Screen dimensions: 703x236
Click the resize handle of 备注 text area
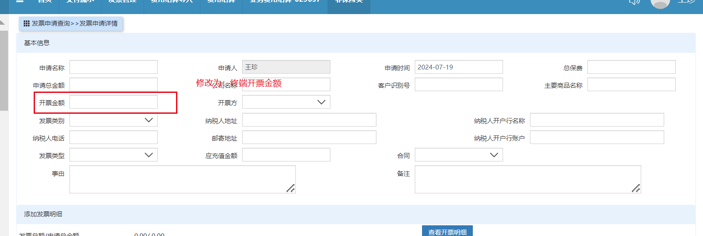tap(636, 188)
